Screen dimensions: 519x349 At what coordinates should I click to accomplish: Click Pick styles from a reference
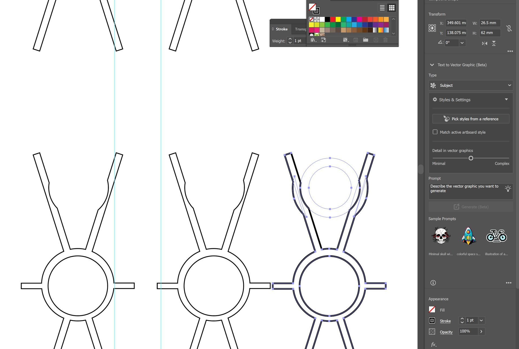click(471, 119)
